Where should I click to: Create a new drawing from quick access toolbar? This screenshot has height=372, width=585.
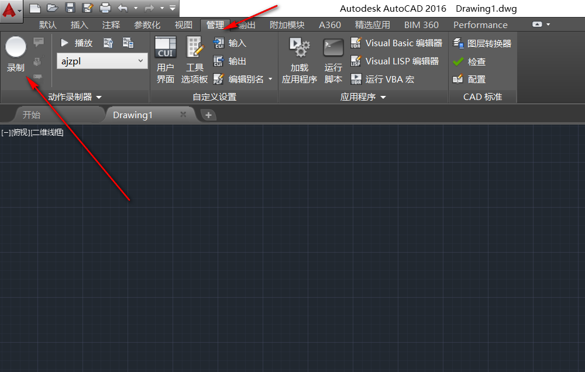35,8
